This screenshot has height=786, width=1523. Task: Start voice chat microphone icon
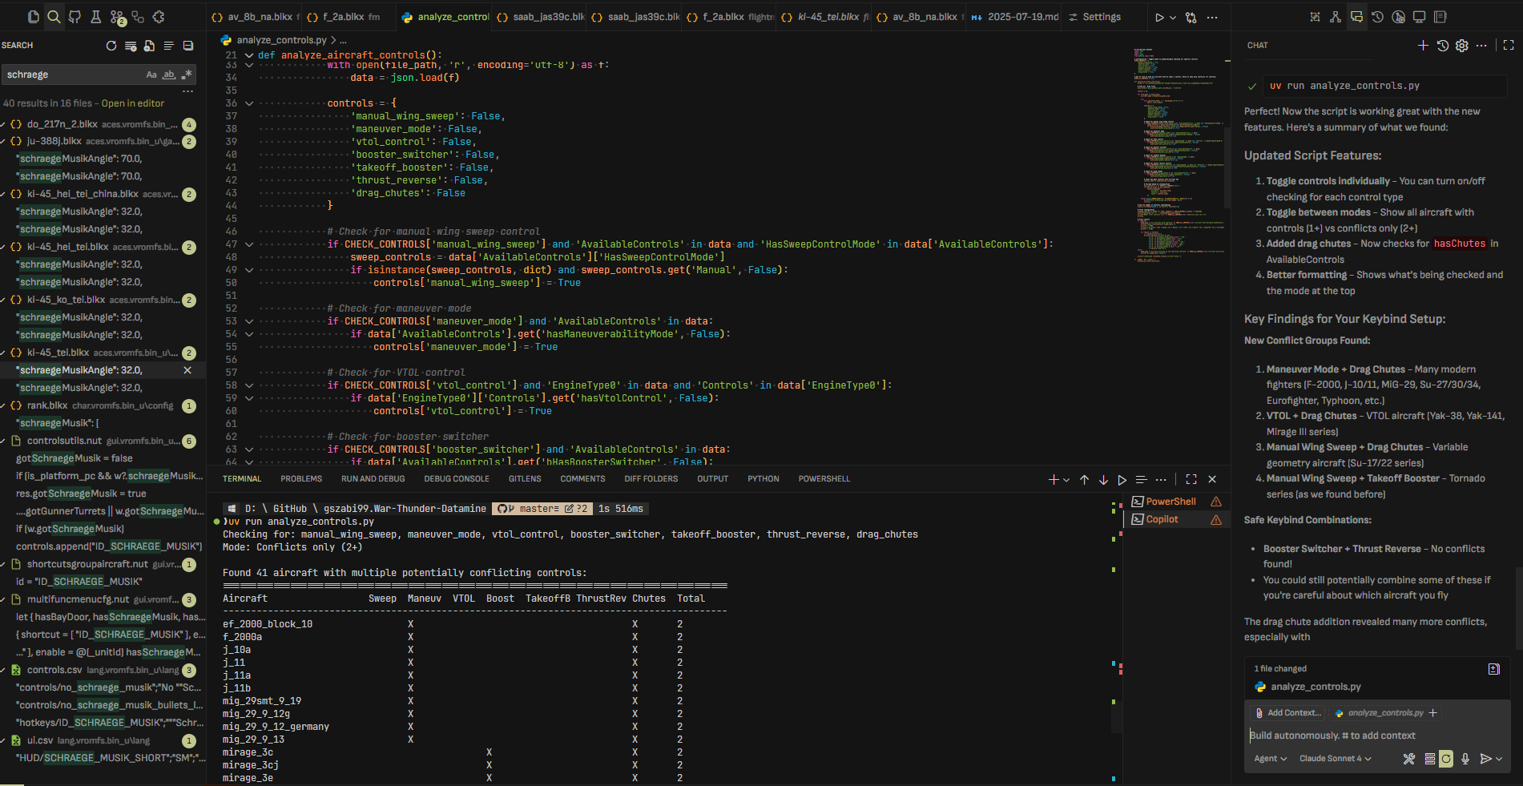pos(1465,759)
